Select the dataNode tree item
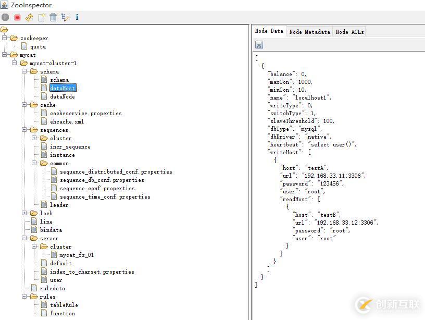Viewport: 425px width, 320px height. click(62, 96)
